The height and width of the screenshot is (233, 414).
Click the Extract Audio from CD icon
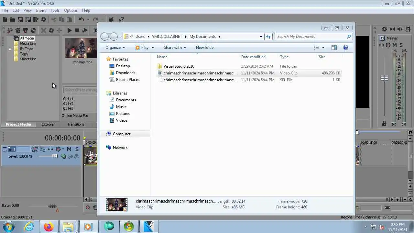(33, 30)
